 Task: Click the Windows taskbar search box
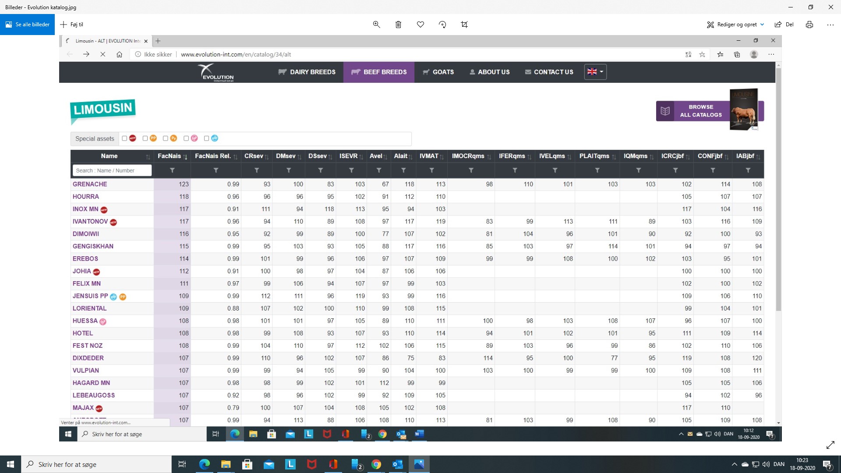pos(96,464)
